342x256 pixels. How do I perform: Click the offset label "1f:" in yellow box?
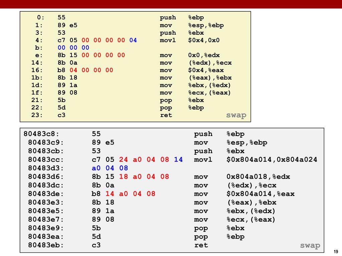(37, 93)
